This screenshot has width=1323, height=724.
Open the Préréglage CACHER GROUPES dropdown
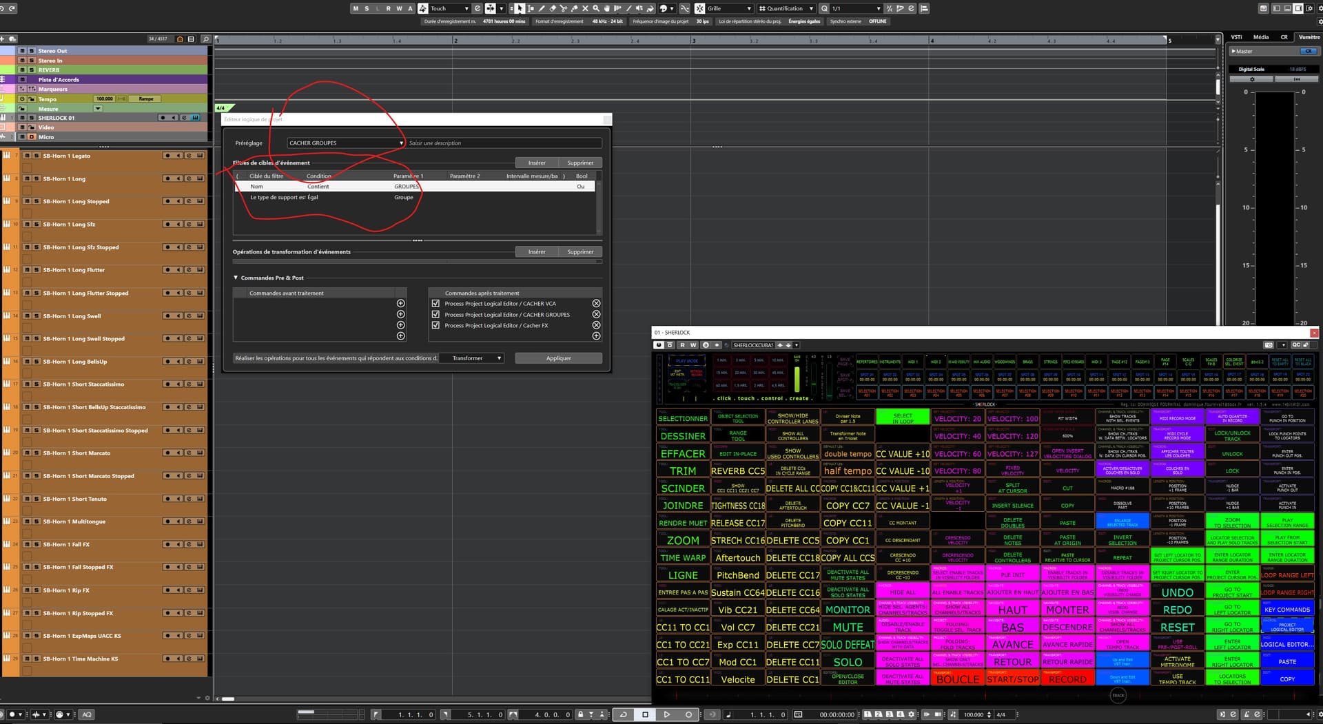click(x=346, y=143)
